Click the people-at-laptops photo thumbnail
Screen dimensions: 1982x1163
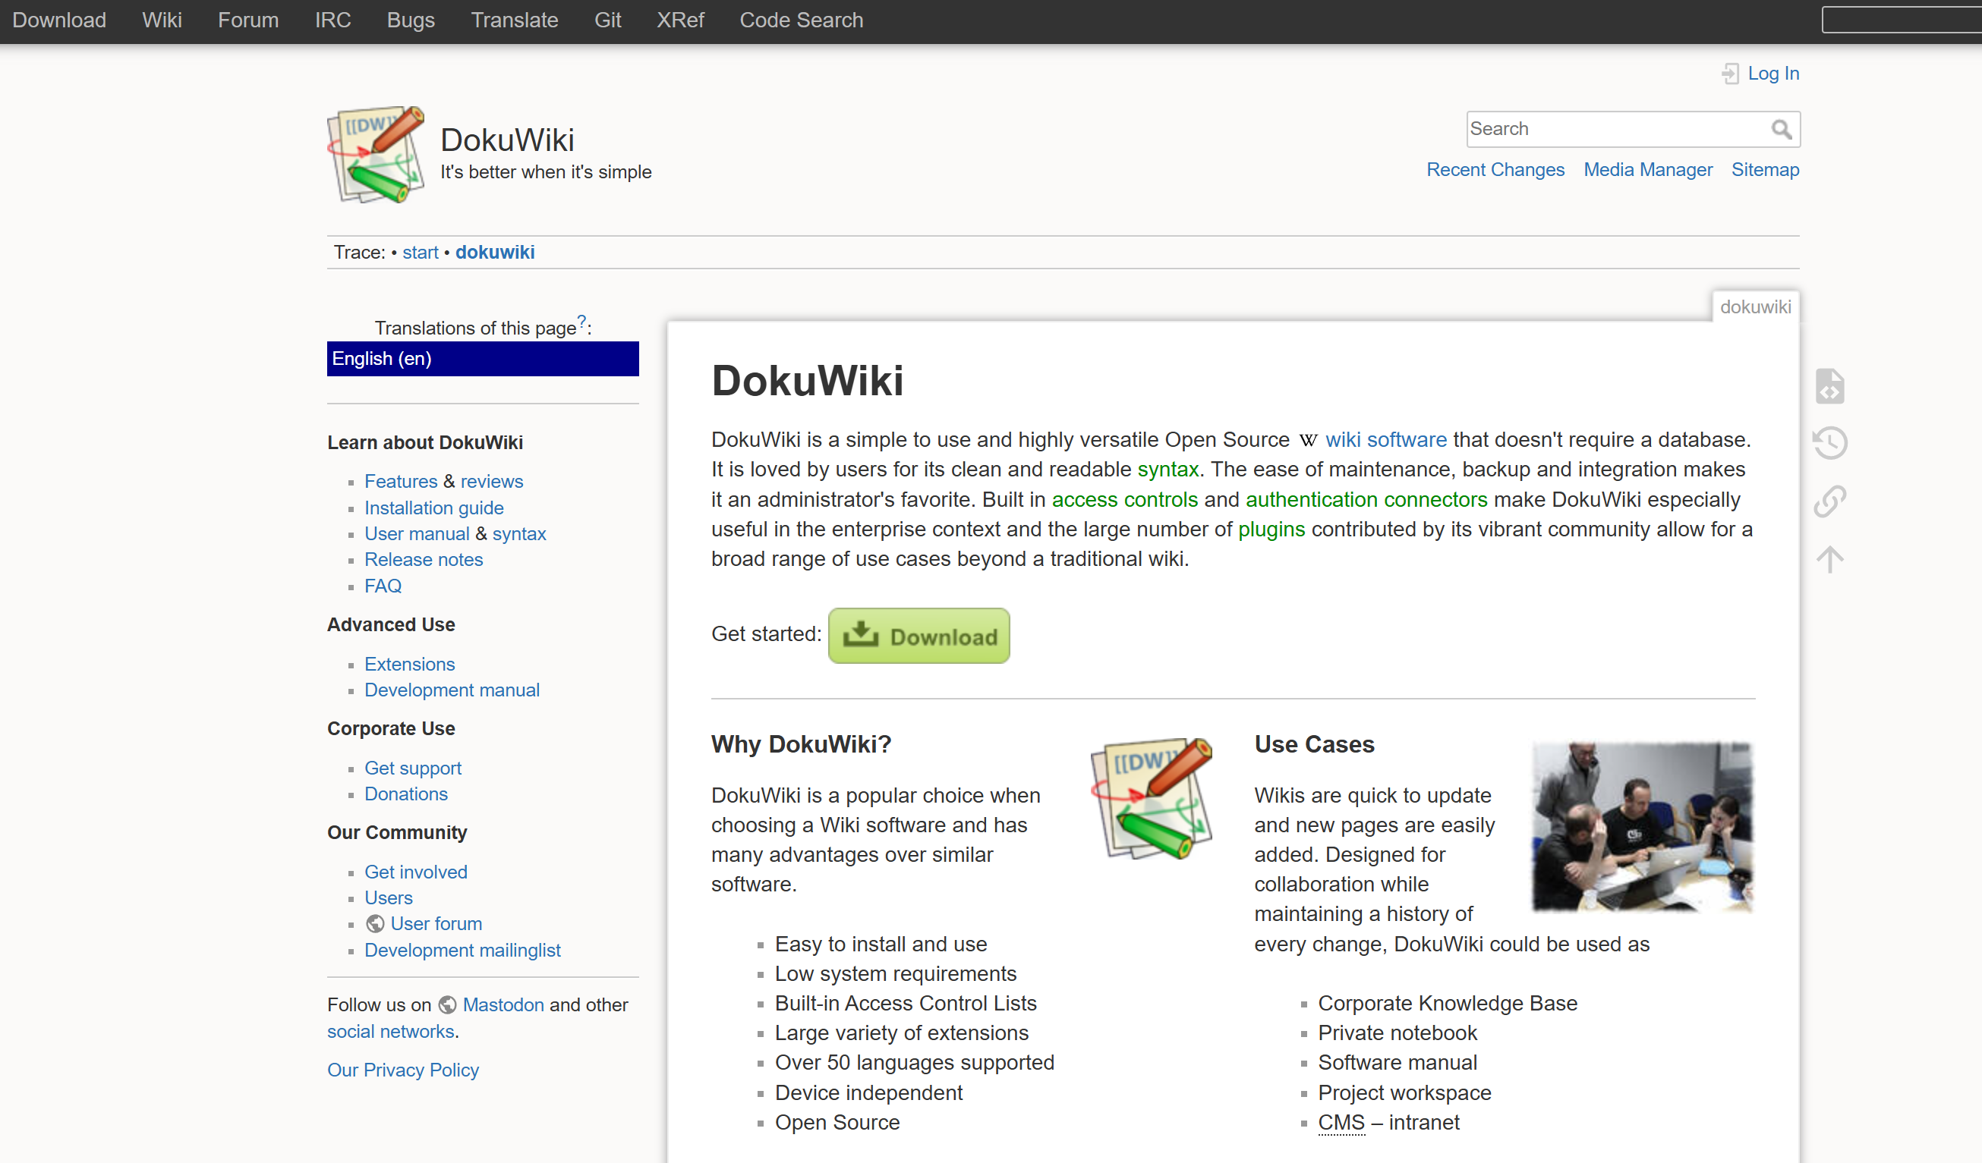1641,826
